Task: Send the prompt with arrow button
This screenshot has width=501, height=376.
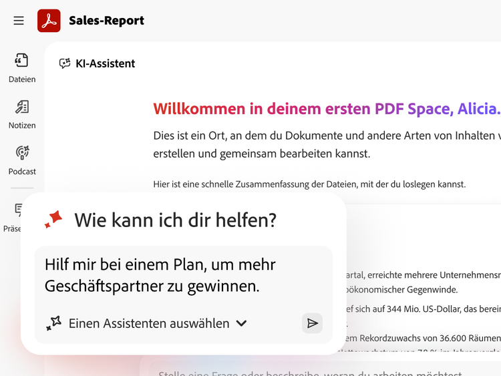Action: [312, 323]
